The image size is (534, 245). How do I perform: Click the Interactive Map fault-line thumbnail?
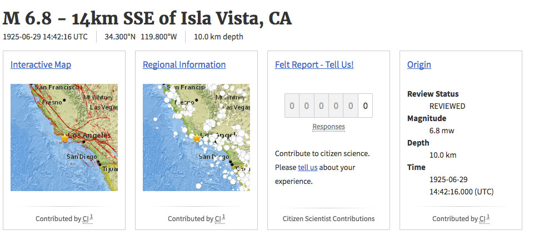point(64,137)
